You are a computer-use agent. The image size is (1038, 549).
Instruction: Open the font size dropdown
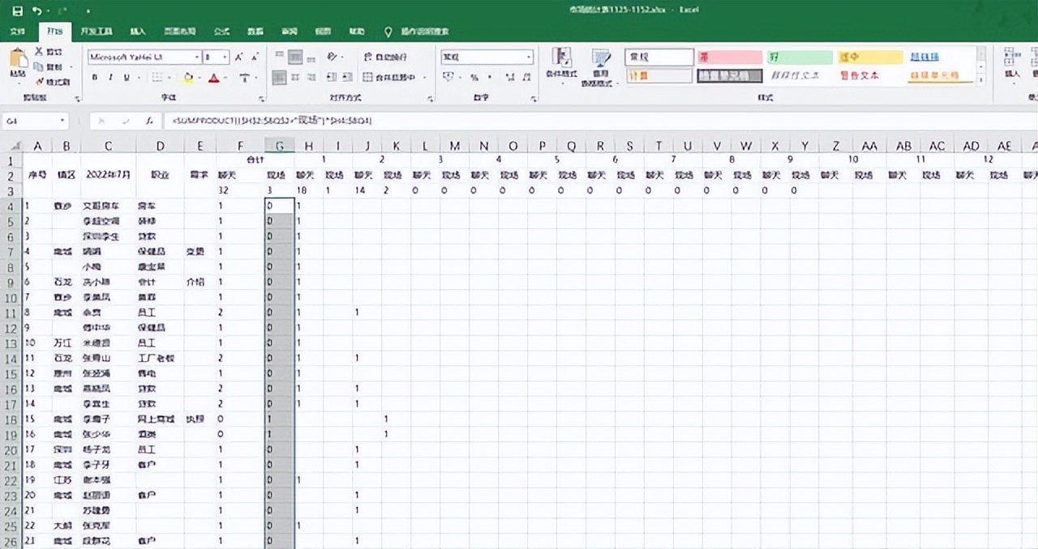225,57
